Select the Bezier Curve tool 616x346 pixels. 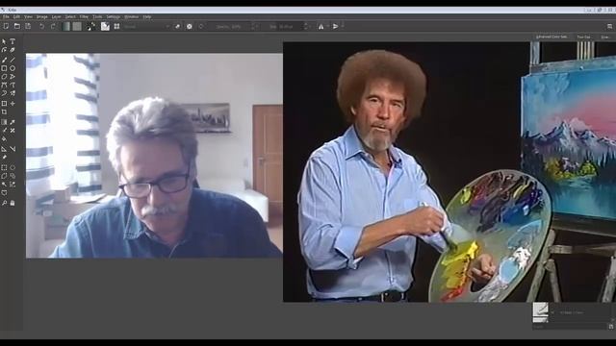pos(4,85)
